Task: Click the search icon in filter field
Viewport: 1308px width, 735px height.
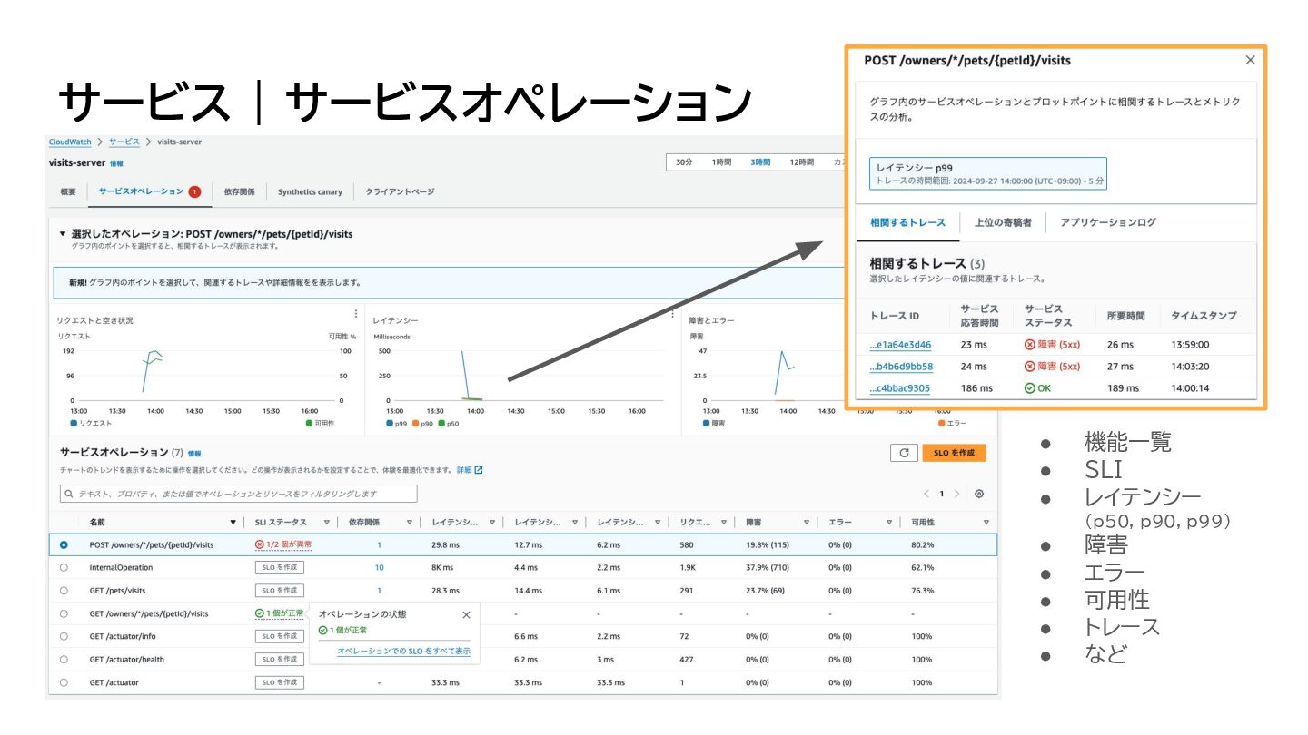Action: (69, 494)
